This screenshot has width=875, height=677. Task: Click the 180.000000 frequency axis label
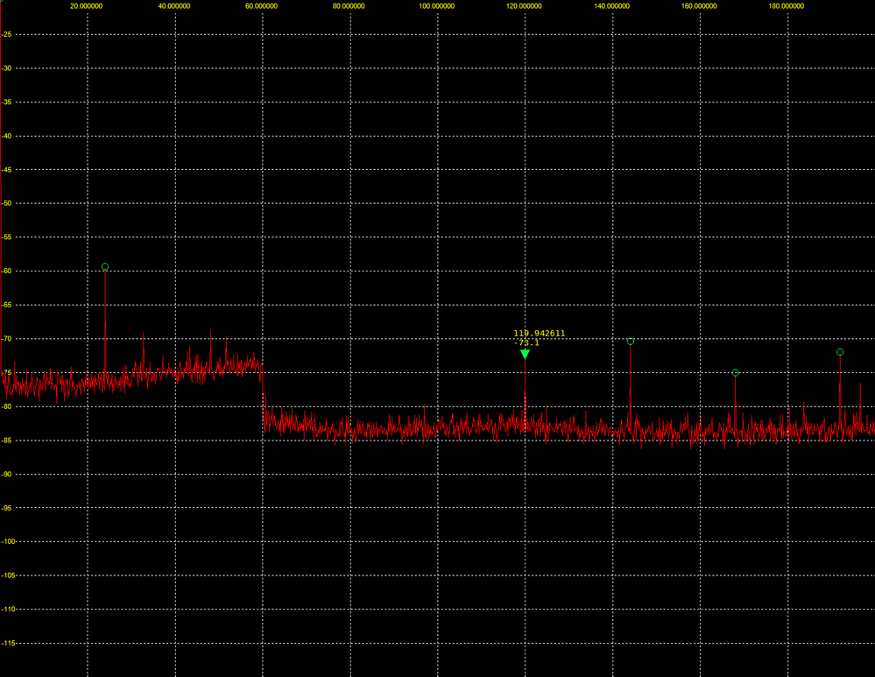point(787,6)
